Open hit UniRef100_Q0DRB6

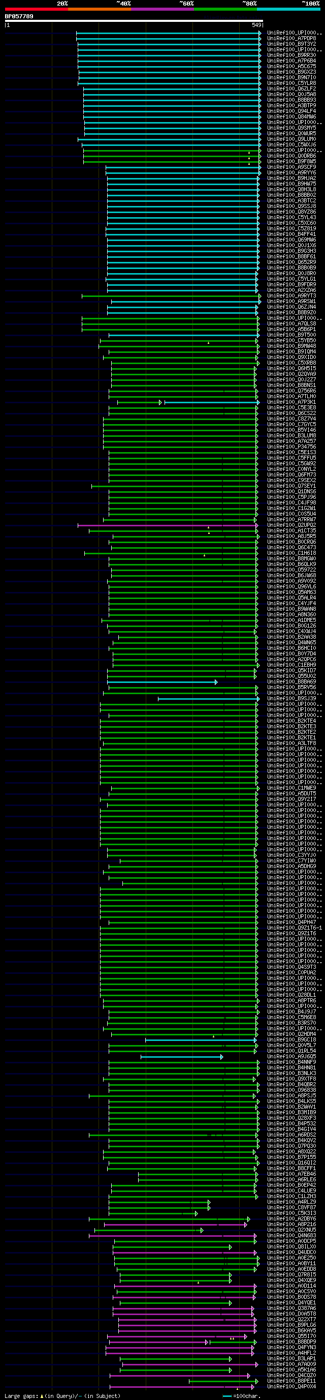(291, 156)
